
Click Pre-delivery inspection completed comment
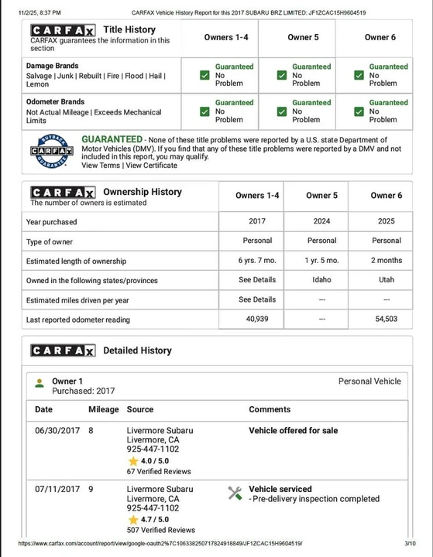coord(316,499)
